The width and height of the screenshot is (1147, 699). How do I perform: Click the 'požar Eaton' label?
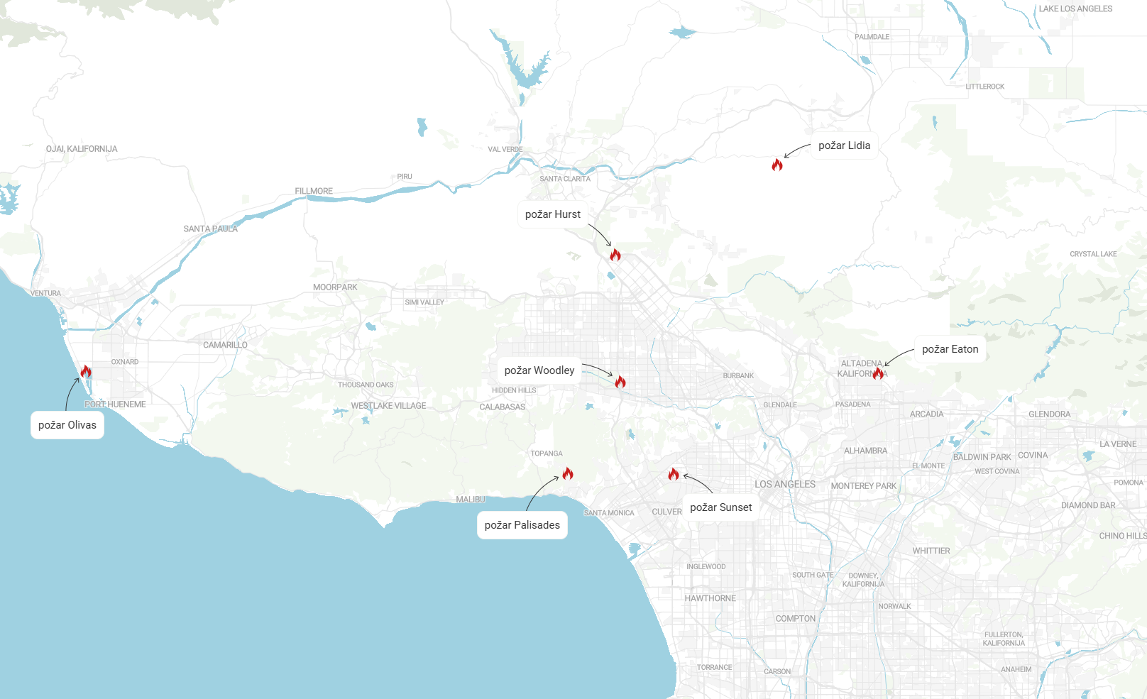(x=950, y=349)
